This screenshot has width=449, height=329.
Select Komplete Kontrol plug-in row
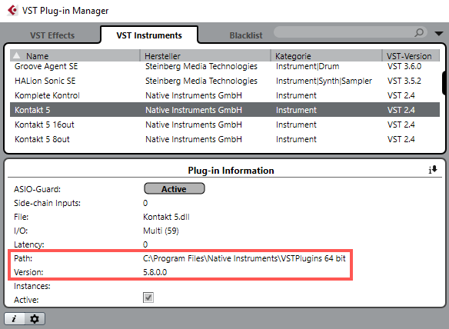[x=224, y=95]
